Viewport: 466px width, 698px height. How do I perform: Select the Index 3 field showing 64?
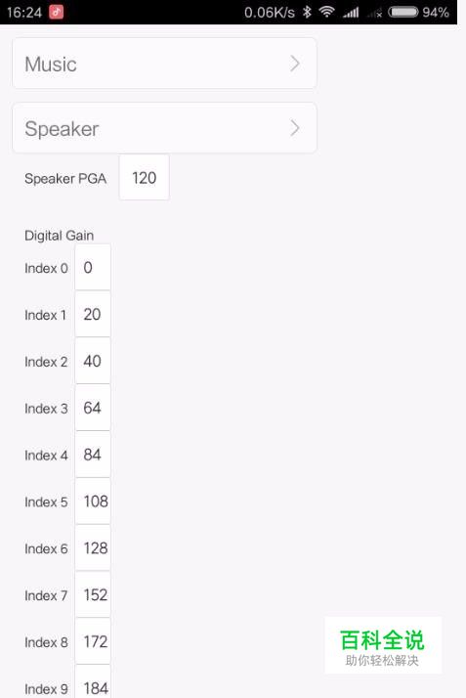[93, 408]
